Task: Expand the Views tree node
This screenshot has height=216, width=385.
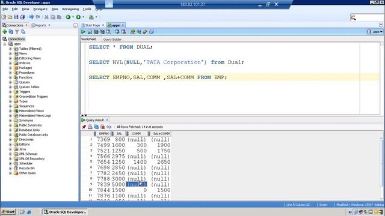Action: (x=10, y=53)
